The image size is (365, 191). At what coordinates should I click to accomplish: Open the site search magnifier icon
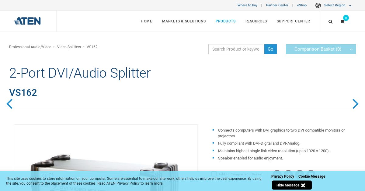[x=330, y=22]
